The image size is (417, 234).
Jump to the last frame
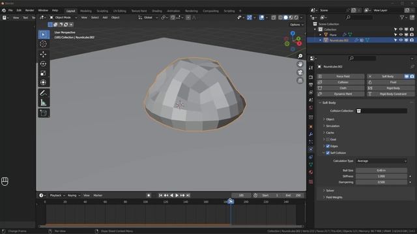click(188, 195)
